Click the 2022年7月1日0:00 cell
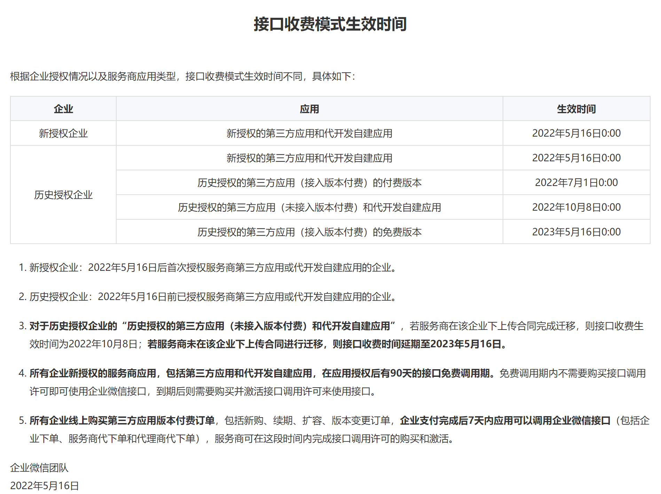Image resolution: width=661 pixels, height=494 pixels. (x=576, y=183)
